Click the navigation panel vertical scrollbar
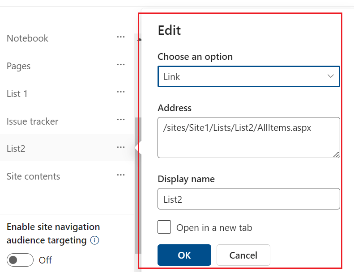354x272 pixels. pyautogui.click(x=138, y=179)
